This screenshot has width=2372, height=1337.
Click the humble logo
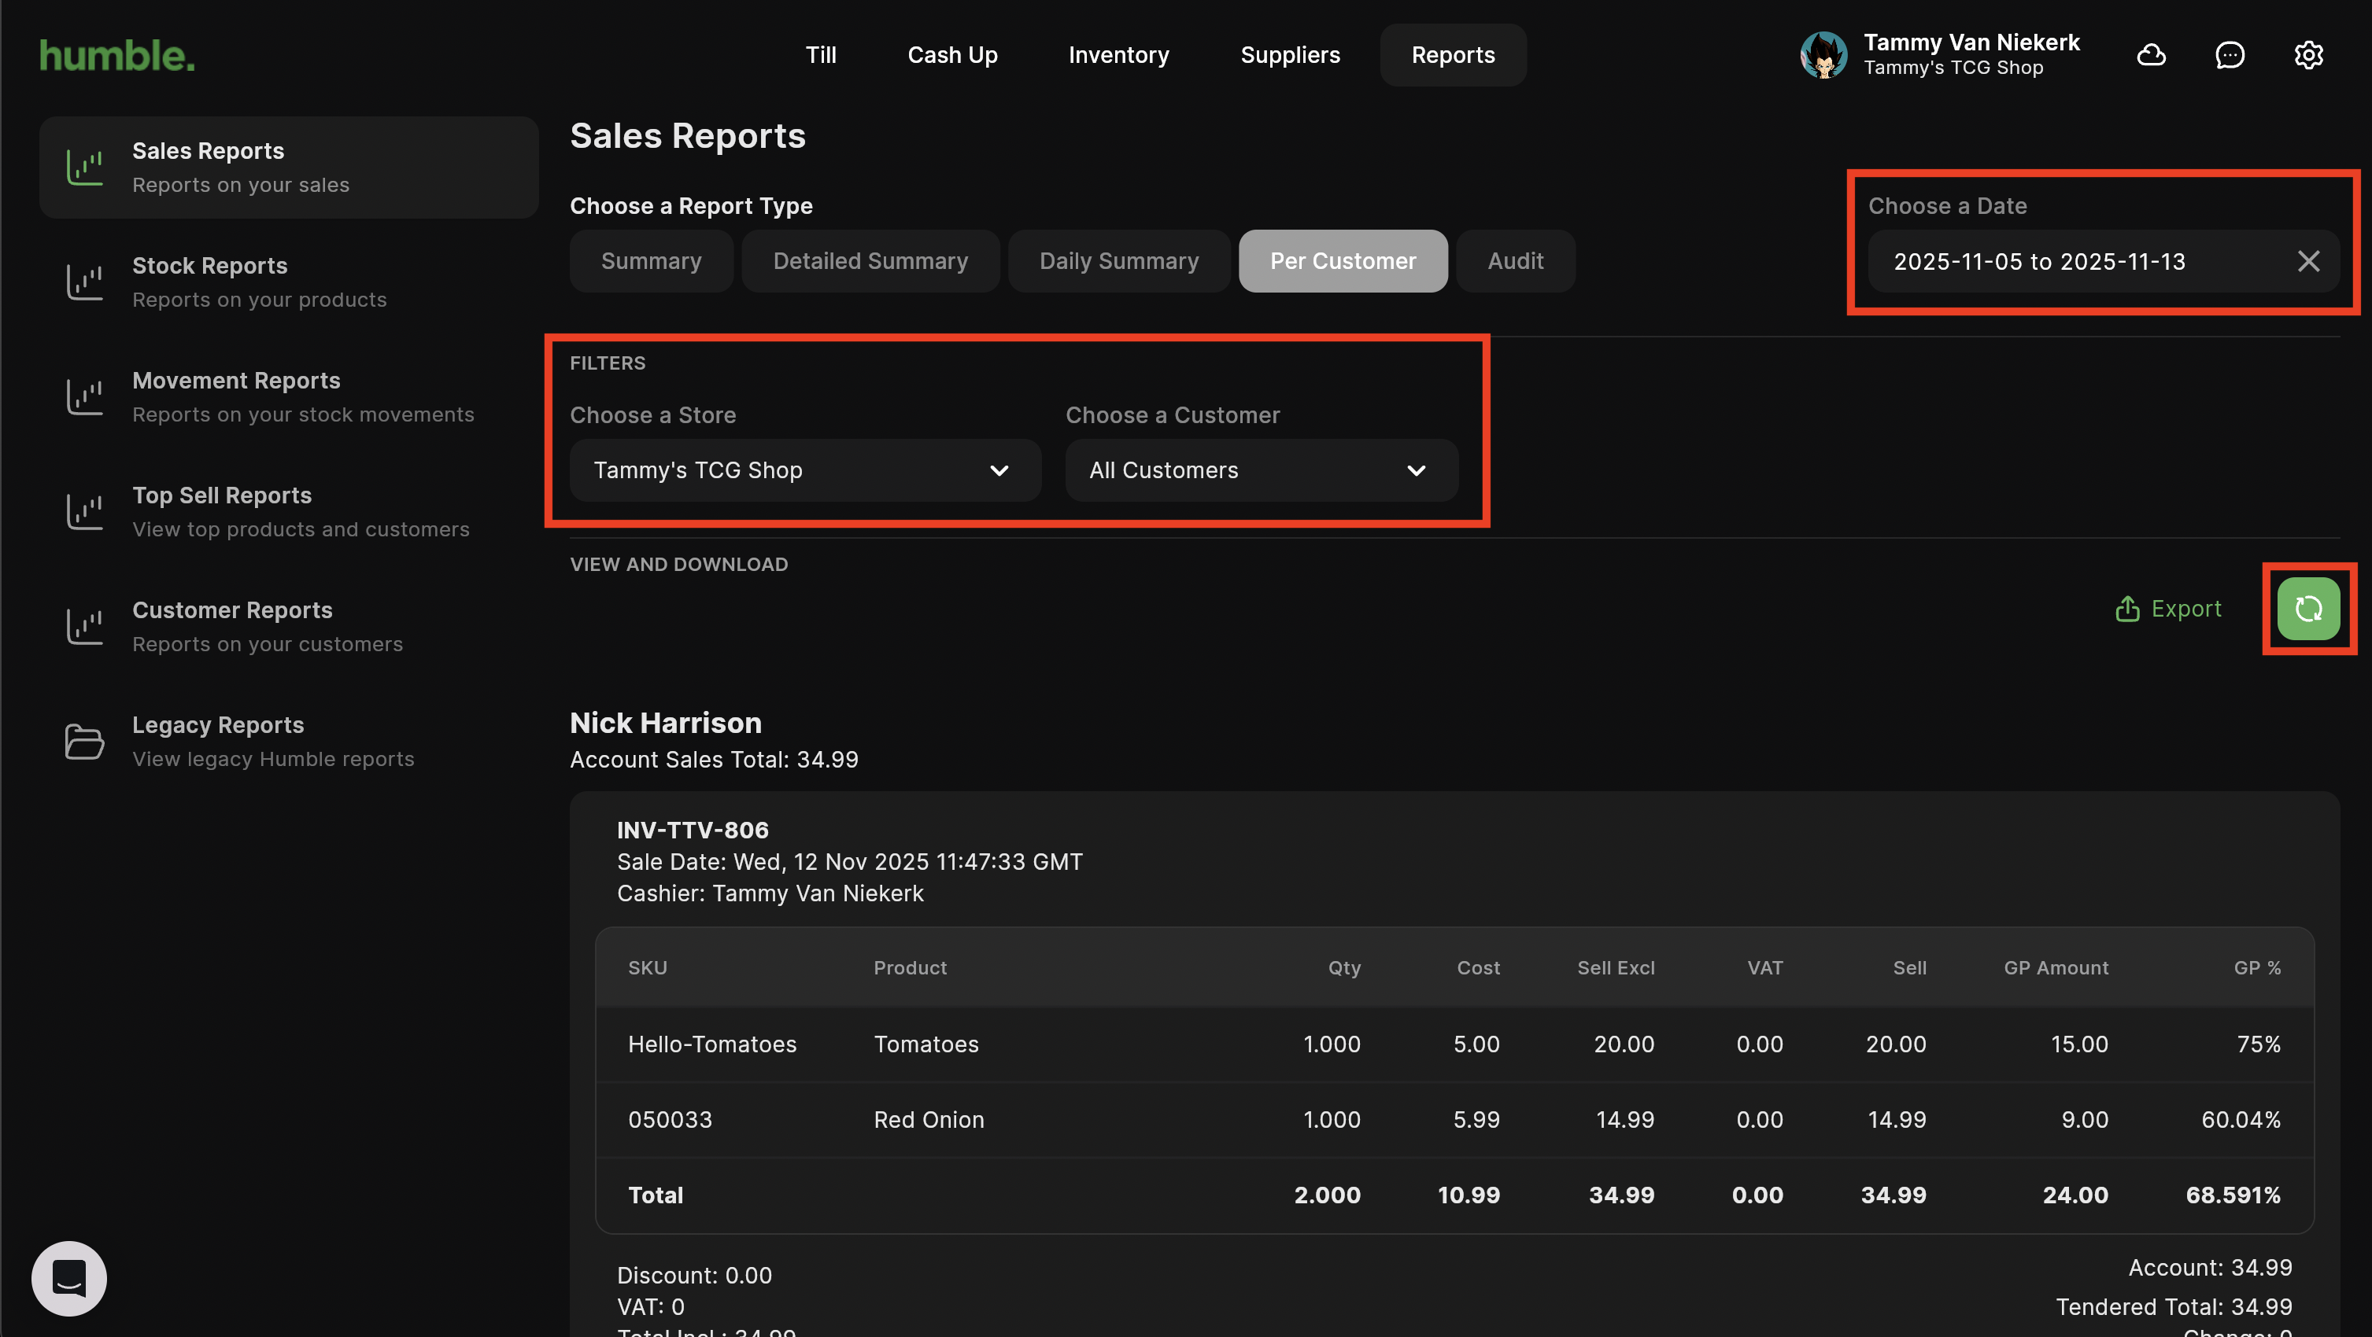coord(117,55)
